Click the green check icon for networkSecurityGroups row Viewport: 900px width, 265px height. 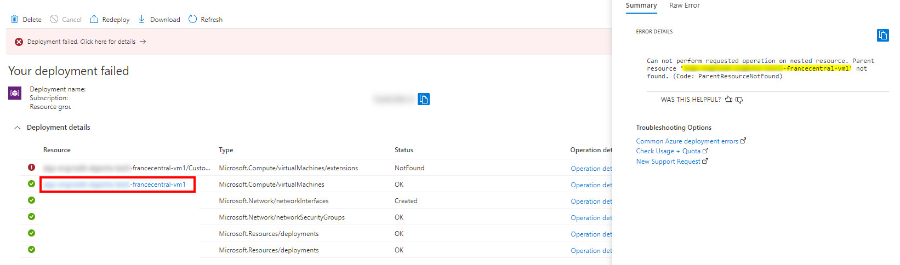tap(32, 217)
